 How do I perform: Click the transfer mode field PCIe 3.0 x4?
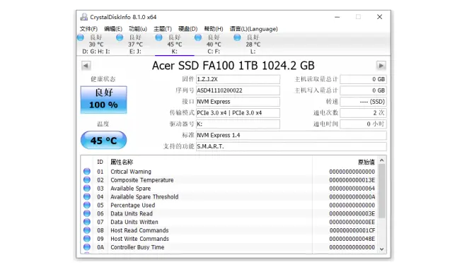[238, 113]
